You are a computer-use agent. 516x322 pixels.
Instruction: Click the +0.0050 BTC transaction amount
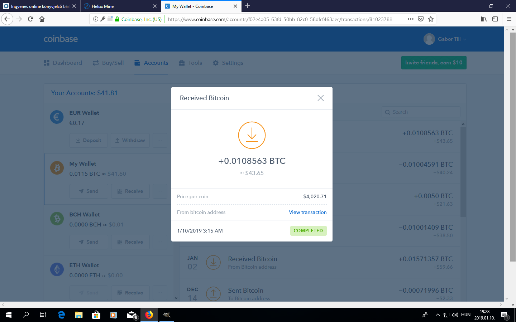click(x=433, y=196)
